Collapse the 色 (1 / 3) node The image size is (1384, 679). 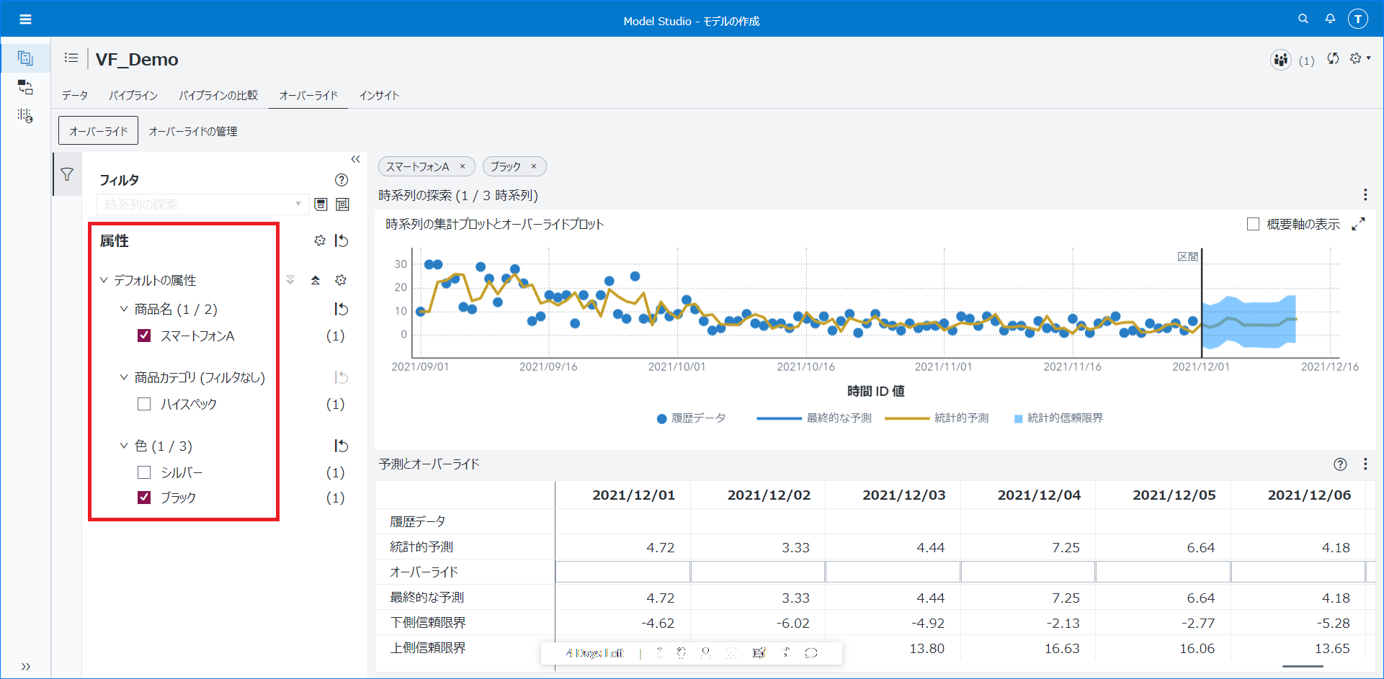124,446
